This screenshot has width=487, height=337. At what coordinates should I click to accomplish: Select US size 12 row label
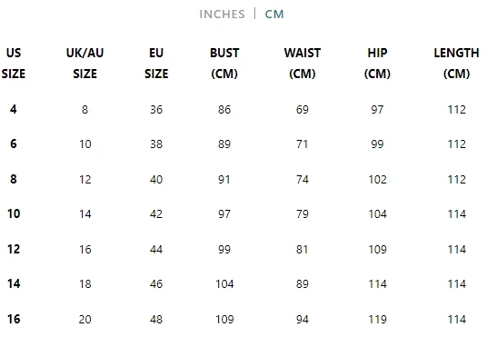coord(14,249)
